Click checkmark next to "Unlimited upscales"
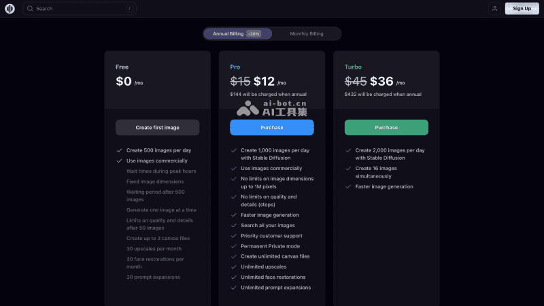 pos(233,267)
